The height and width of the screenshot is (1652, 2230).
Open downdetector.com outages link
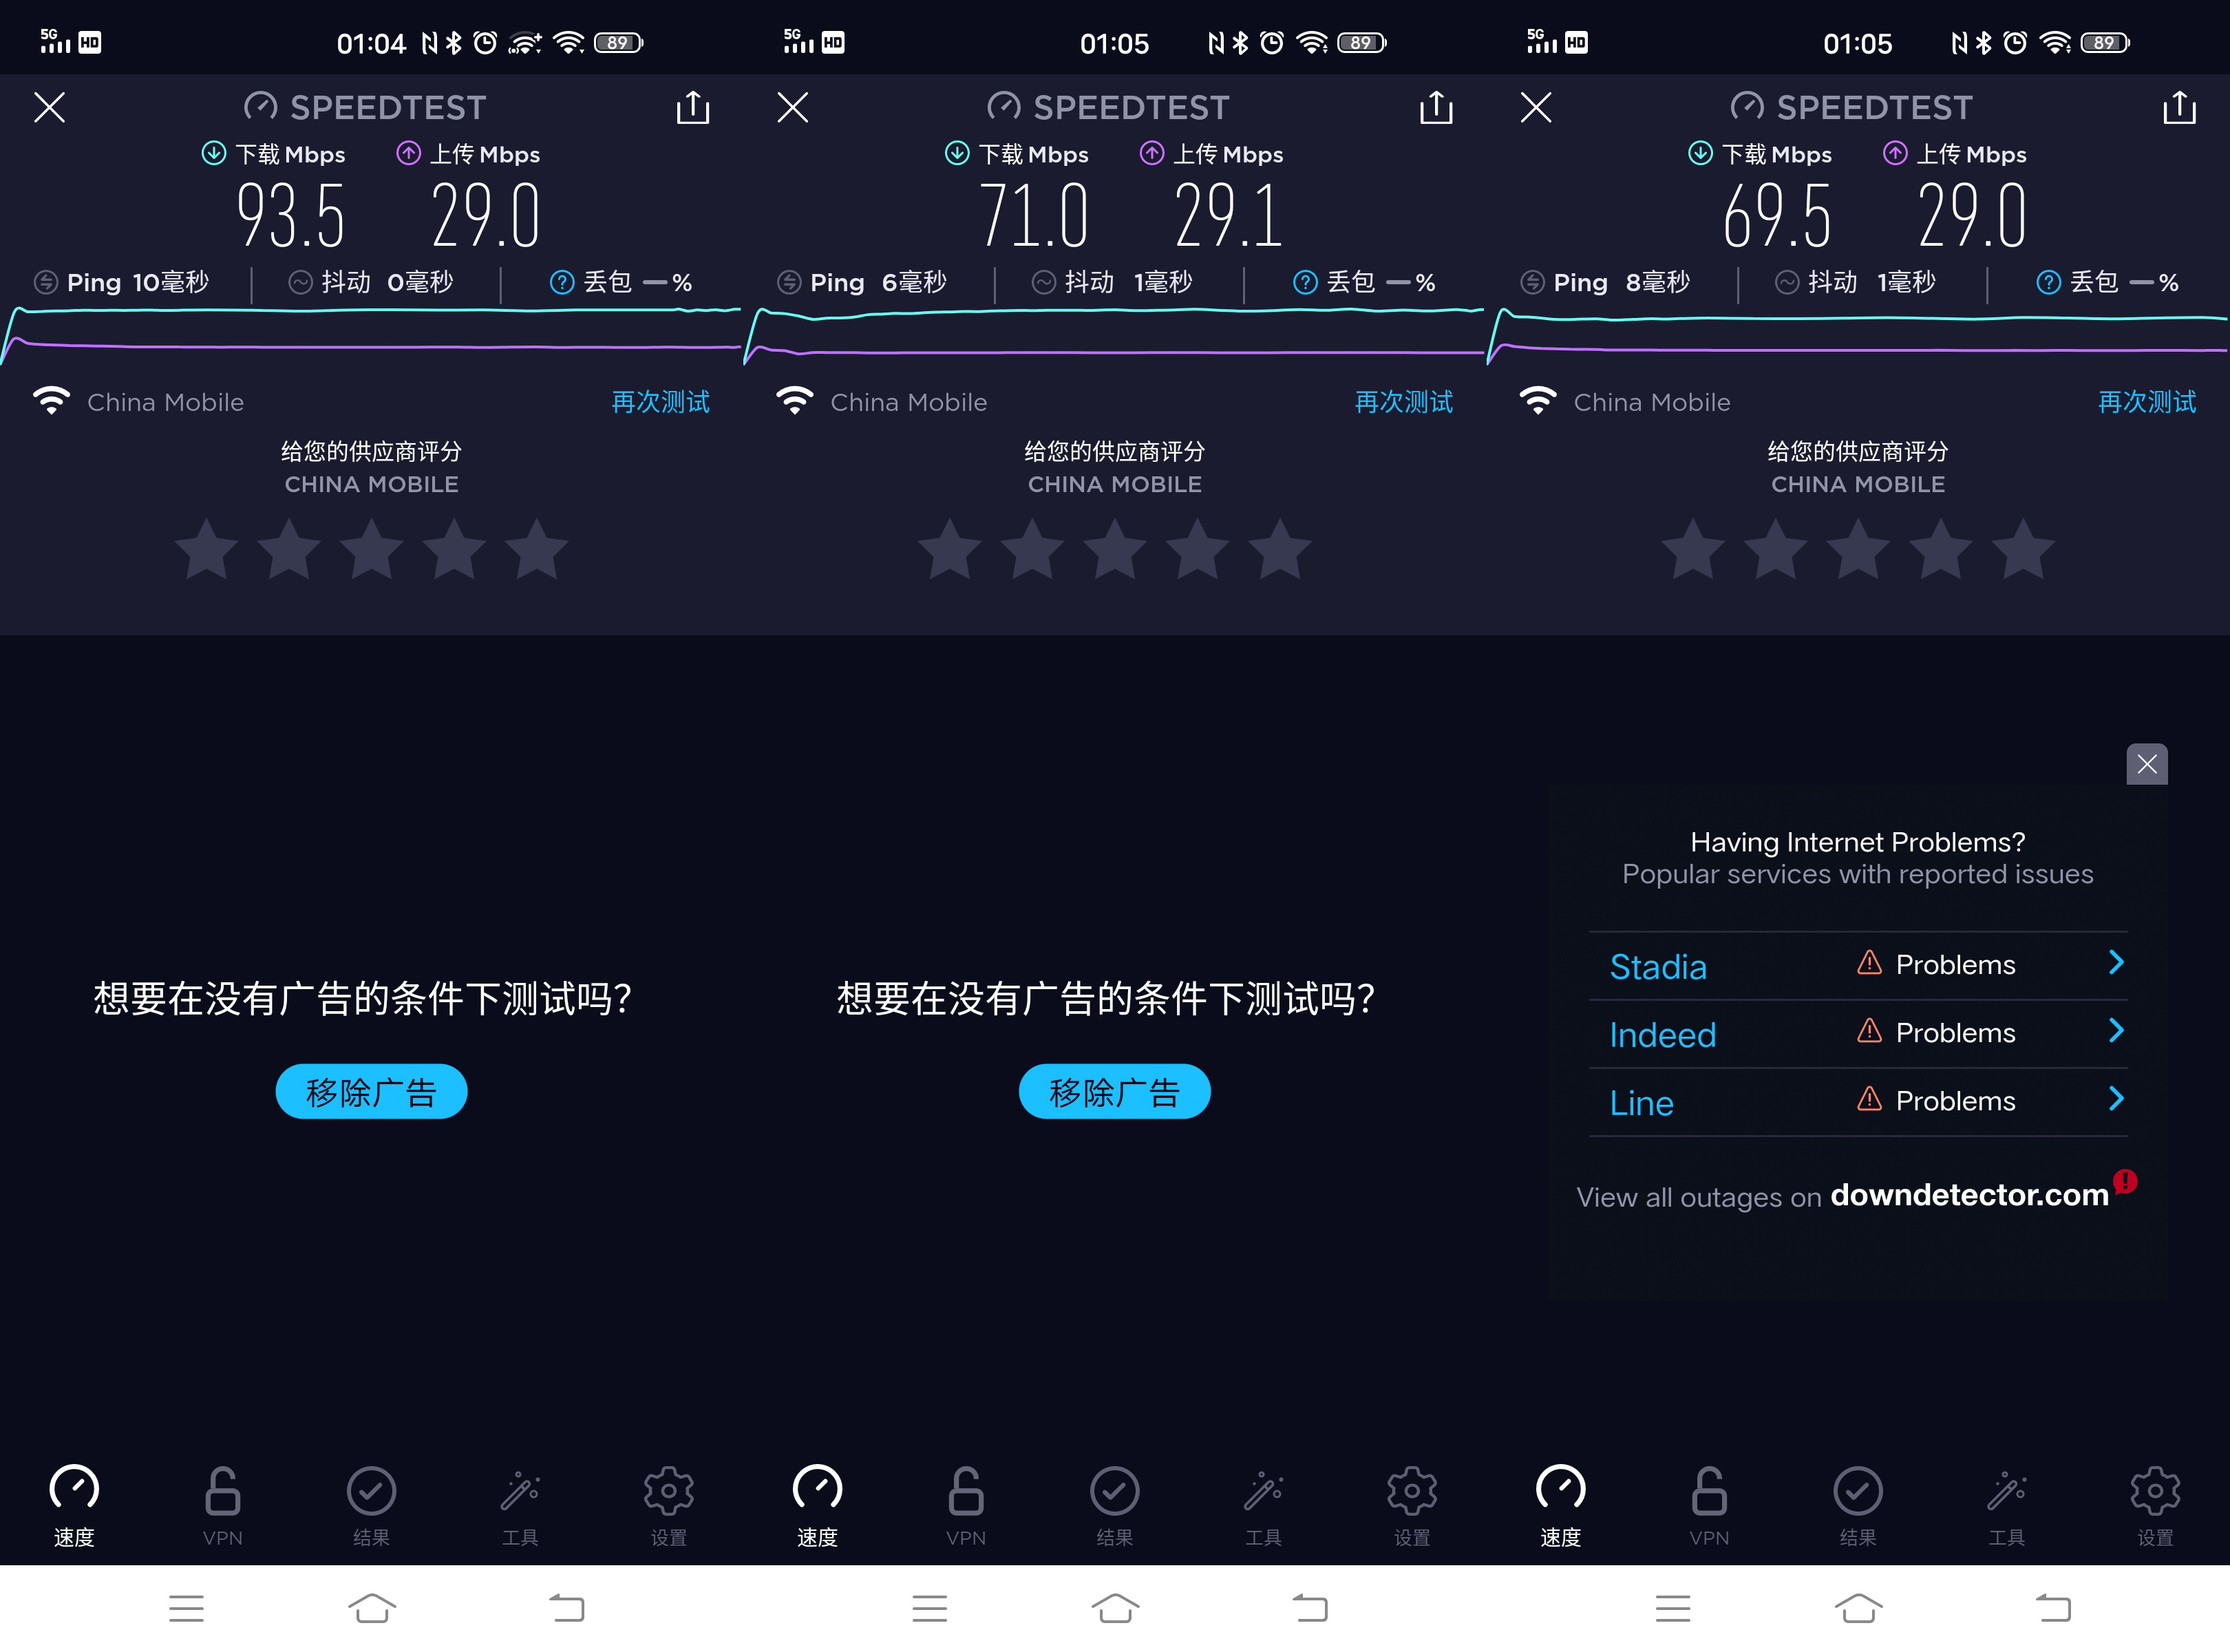click(1968, 1196)
